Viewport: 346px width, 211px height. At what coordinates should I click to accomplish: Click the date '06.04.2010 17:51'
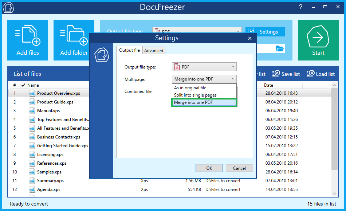tap(282, 155)
